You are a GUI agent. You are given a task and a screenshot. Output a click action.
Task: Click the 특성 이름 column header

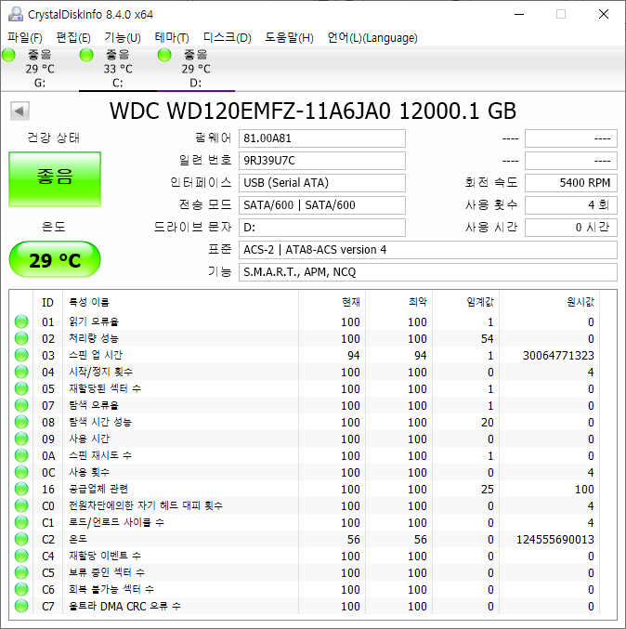pyautogui.click(x=180, y=302)
